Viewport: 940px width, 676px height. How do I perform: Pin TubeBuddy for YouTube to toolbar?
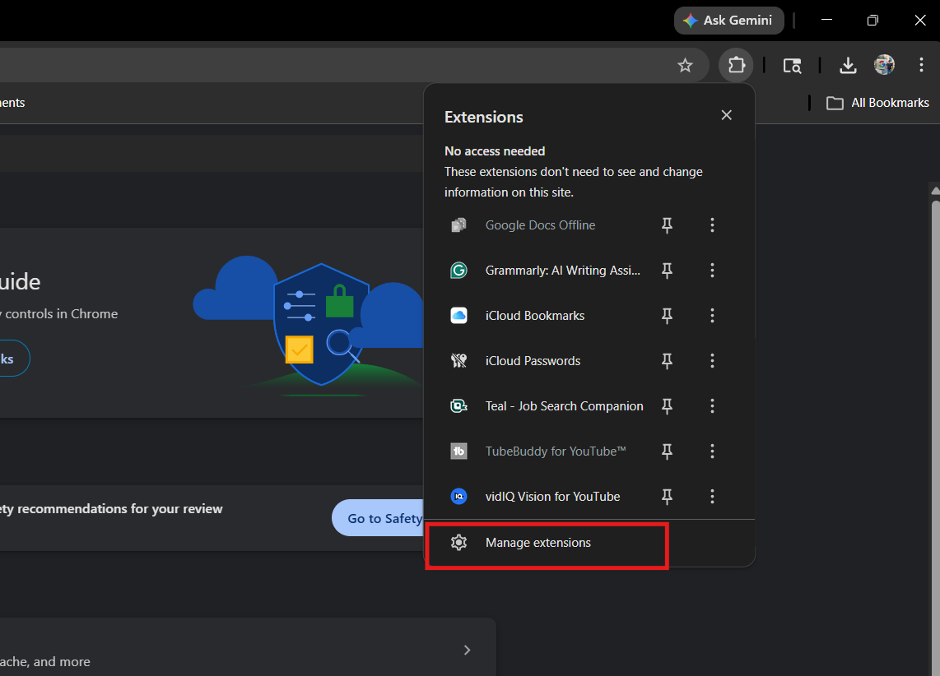pyautogui.click(x=667, y=451)
